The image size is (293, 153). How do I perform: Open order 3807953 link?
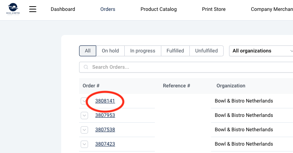105,115
